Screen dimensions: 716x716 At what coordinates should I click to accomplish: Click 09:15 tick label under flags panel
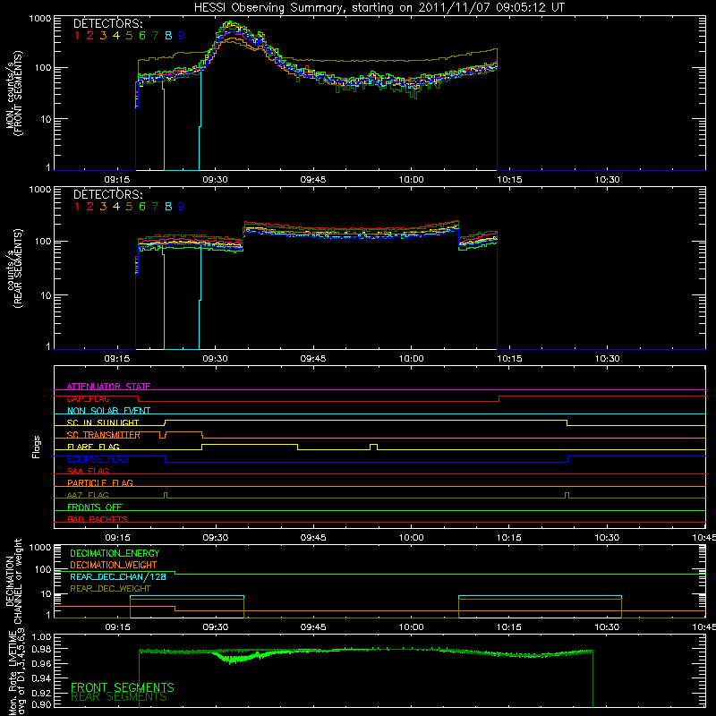[117, 538]
